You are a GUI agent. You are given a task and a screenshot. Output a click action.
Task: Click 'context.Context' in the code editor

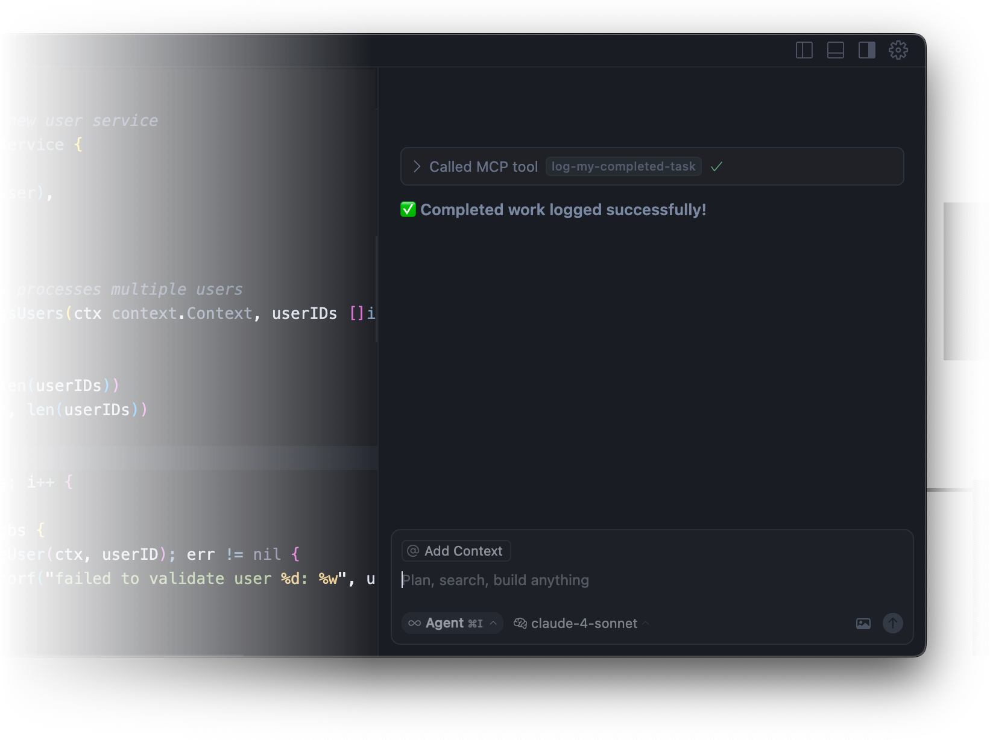pyautogui.click(x=182, y=313)
